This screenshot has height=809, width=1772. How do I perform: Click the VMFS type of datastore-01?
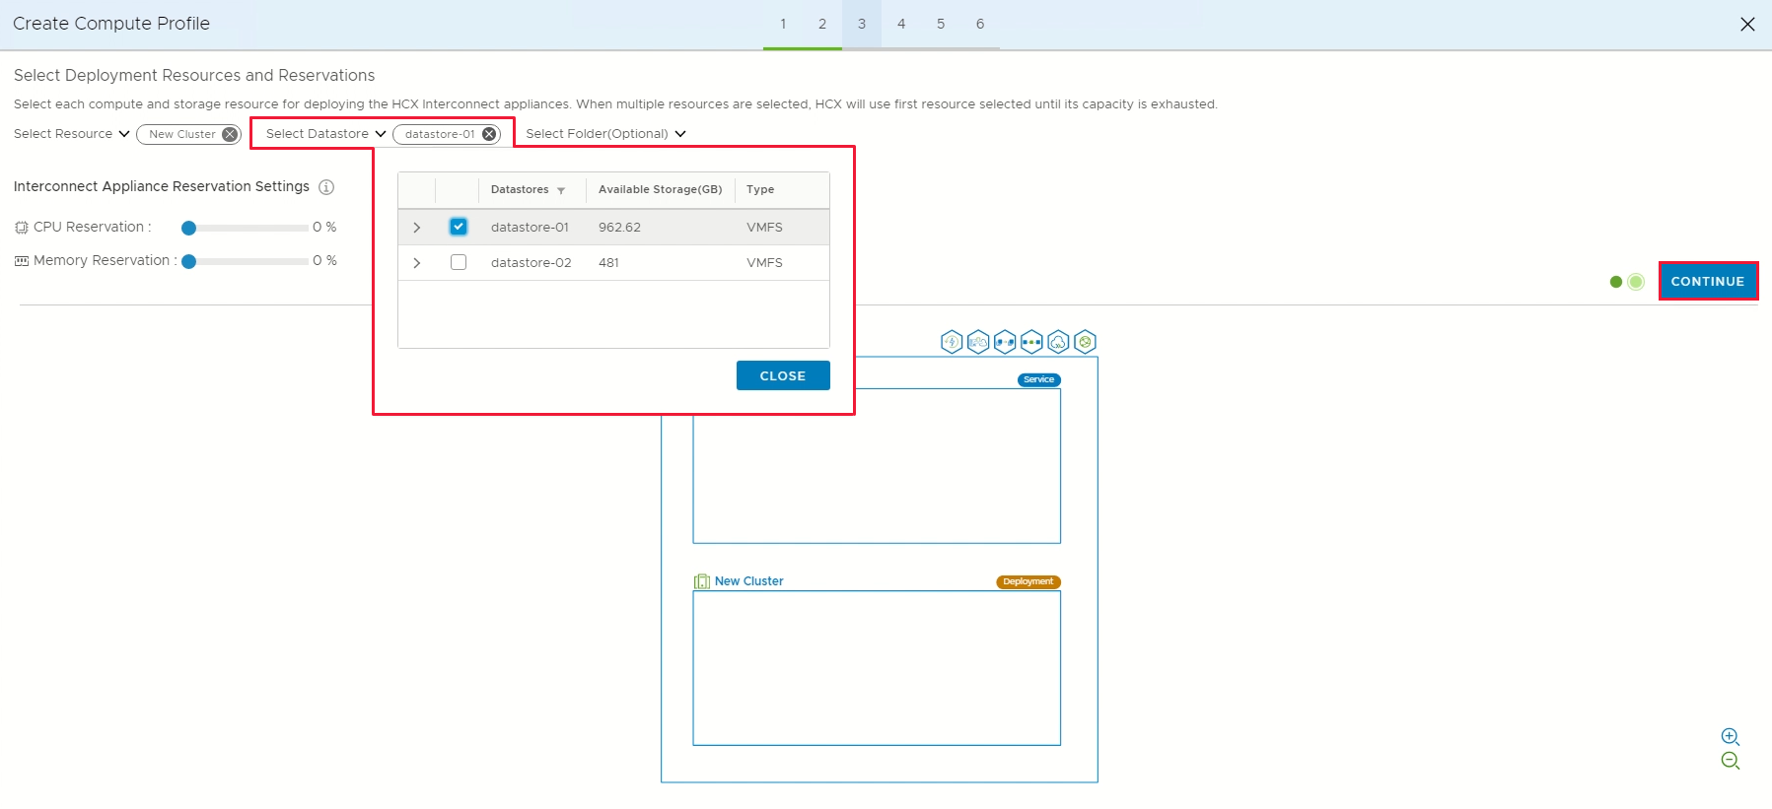[x=764, y=228]
